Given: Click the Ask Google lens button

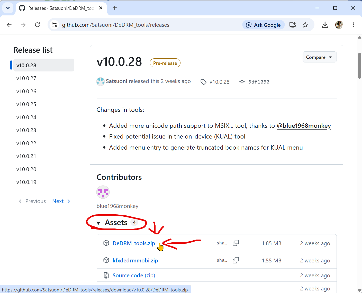Looking at the screenshot, I should (264, 25).
